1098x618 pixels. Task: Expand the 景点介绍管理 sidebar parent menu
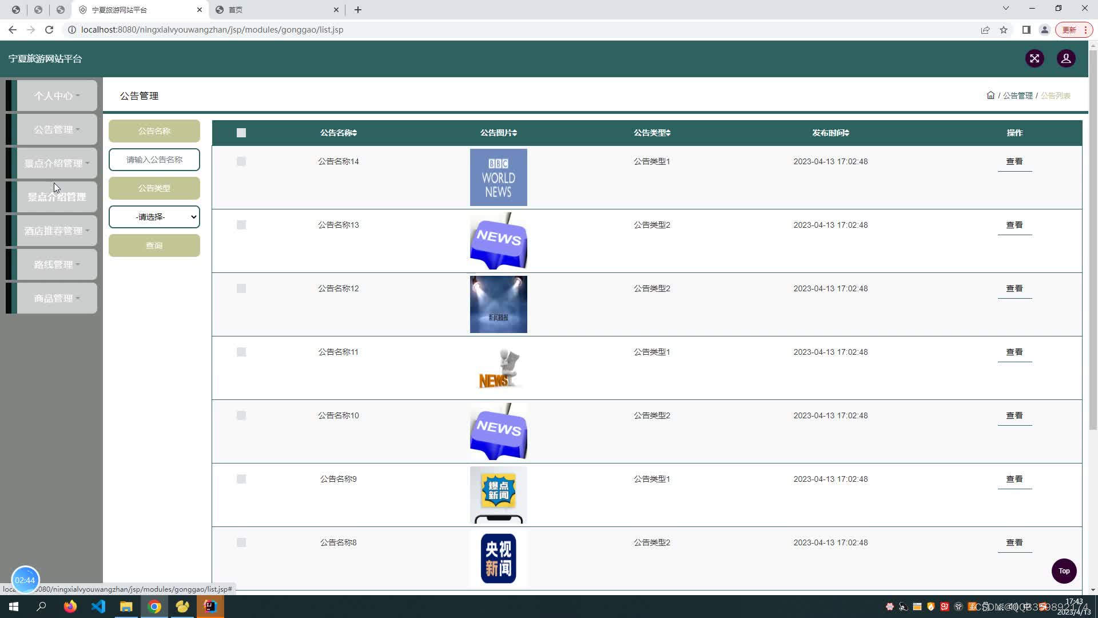click(x=57, y=163)
